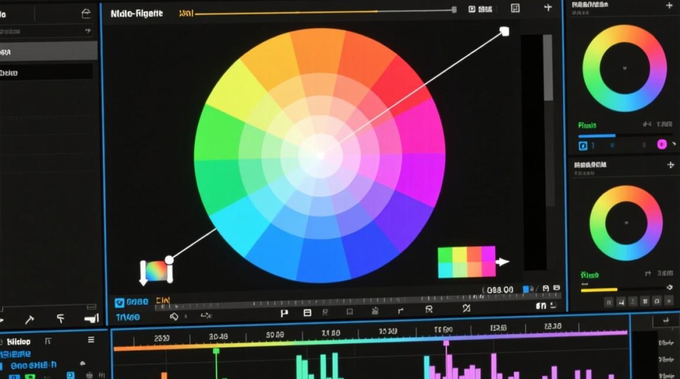Select the small color palette grid swatch
This screenshot has width=680, height=379.
[466, 262]
